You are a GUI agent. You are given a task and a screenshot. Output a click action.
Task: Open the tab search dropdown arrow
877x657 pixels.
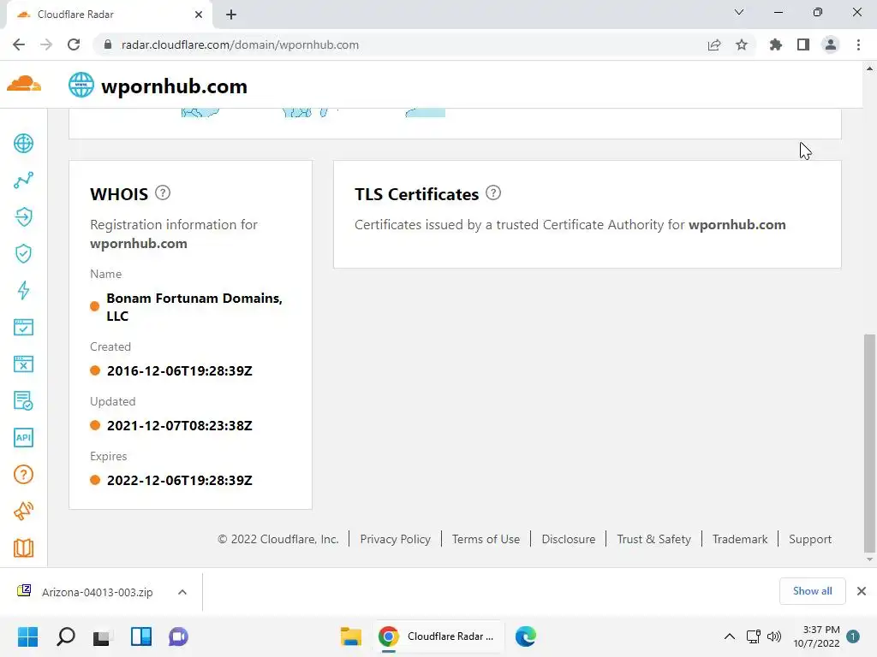pyautogui.click(x=739, y=12)
